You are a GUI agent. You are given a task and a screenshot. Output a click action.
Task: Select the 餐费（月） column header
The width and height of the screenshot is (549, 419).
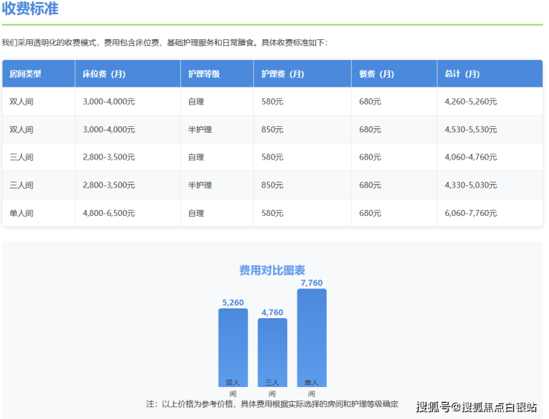point(376,74)
